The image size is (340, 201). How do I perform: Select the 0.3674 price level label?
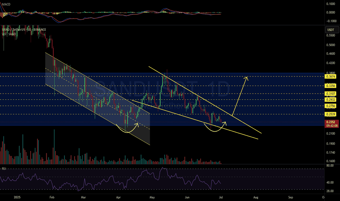[x=331, y=76]
